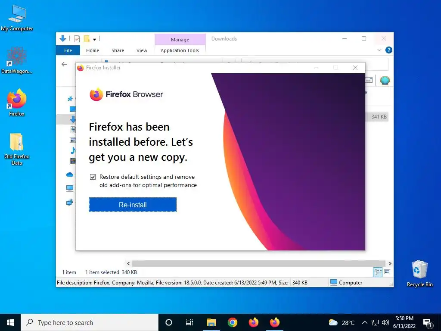441x331 pixels.
Task: Select the Old Firefox Data folder
Action: tap(17, 149)
